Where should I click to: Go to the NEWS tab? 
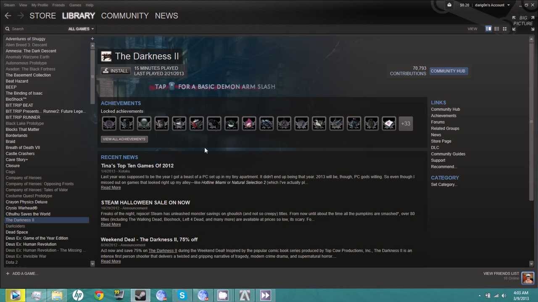point(166,16)
